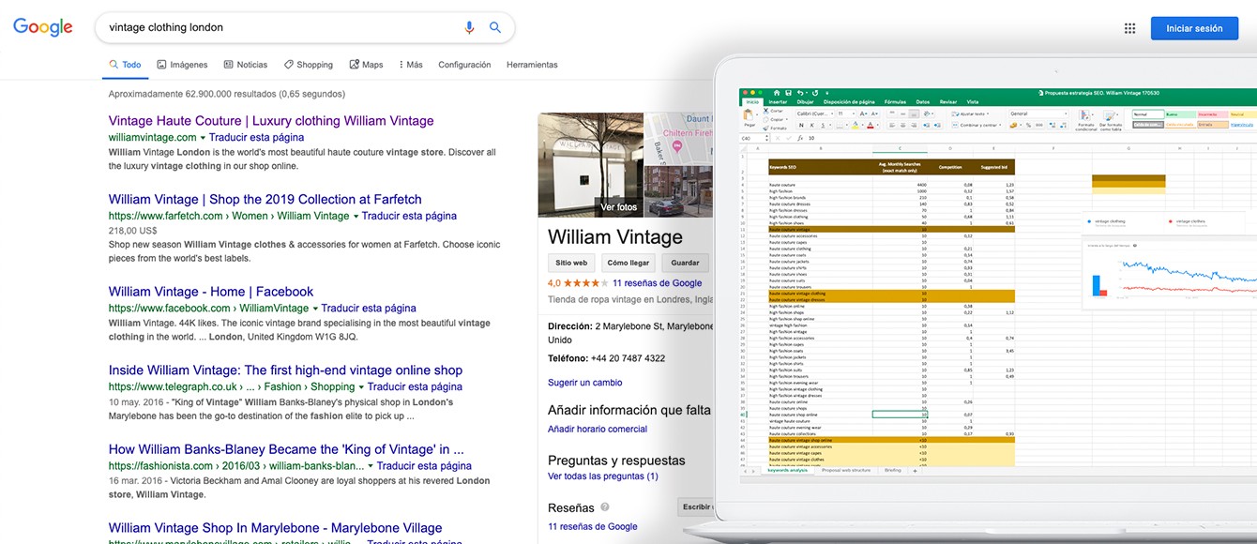
Task: Click the Excel undo arrow icon
Action: 799,93
